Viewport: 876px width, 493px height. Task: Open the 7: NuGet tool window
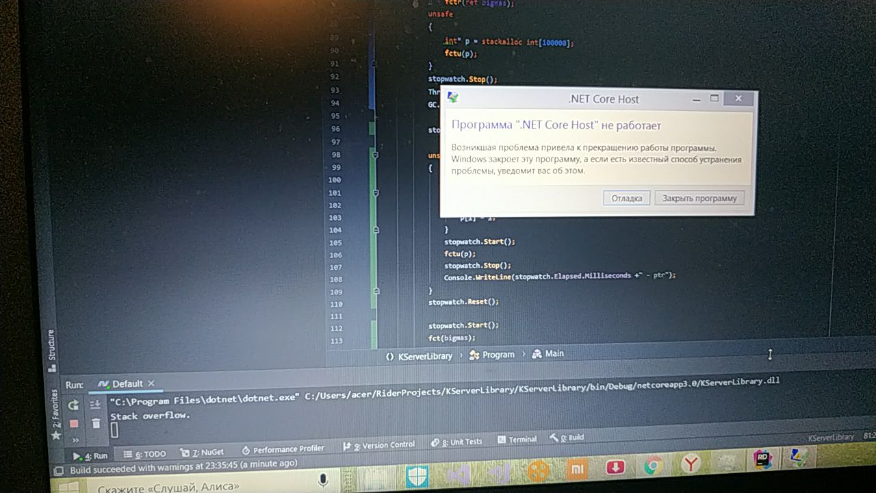point(202,452)
